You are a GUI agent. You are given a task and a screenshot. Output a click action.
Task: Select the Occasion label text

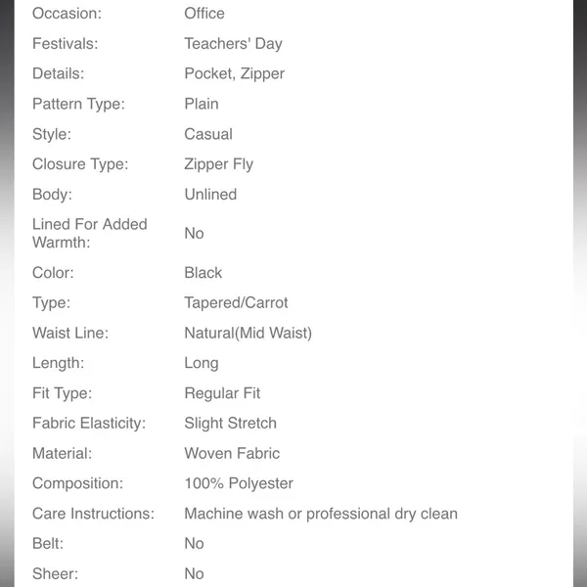click(67, 14)
